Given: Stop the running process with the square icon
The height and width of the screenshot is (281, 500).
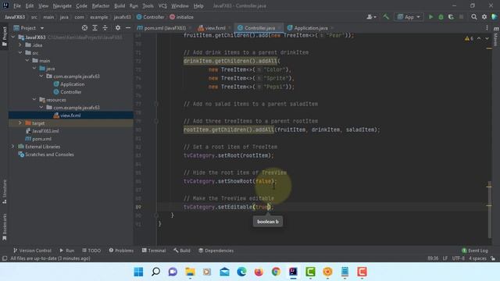Looking at the screenshot, I should tap(461, 17).
